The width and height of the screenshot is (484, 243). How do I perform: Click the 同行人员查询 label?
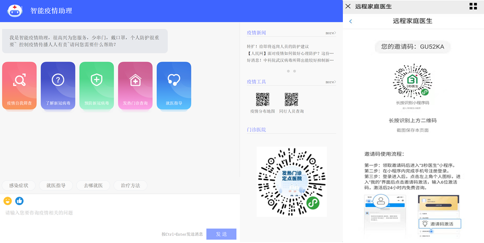pos(291,111)
